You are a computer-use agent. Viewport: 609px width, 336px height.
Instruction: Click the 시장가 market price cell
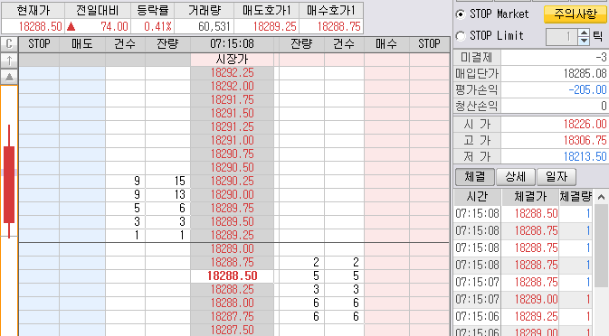233,60
